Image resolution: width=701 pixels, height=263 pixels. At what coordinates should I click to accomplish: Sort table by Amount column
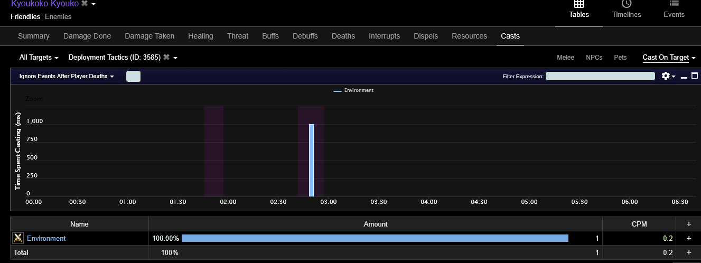point(376,224)
